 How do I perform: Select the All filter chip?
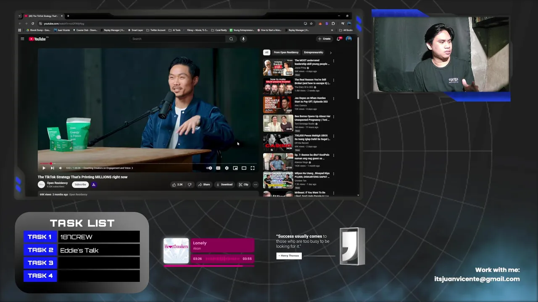266,52
